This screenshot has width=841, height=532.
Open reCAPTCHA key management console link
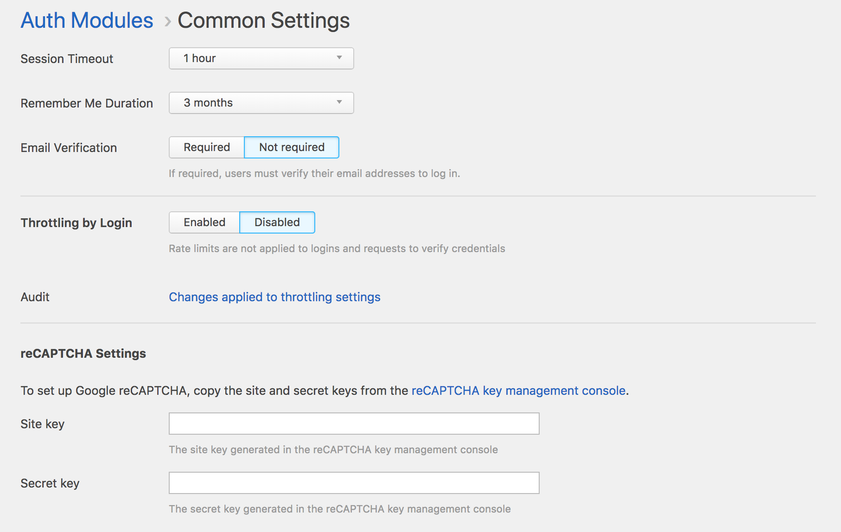(518, 391)
